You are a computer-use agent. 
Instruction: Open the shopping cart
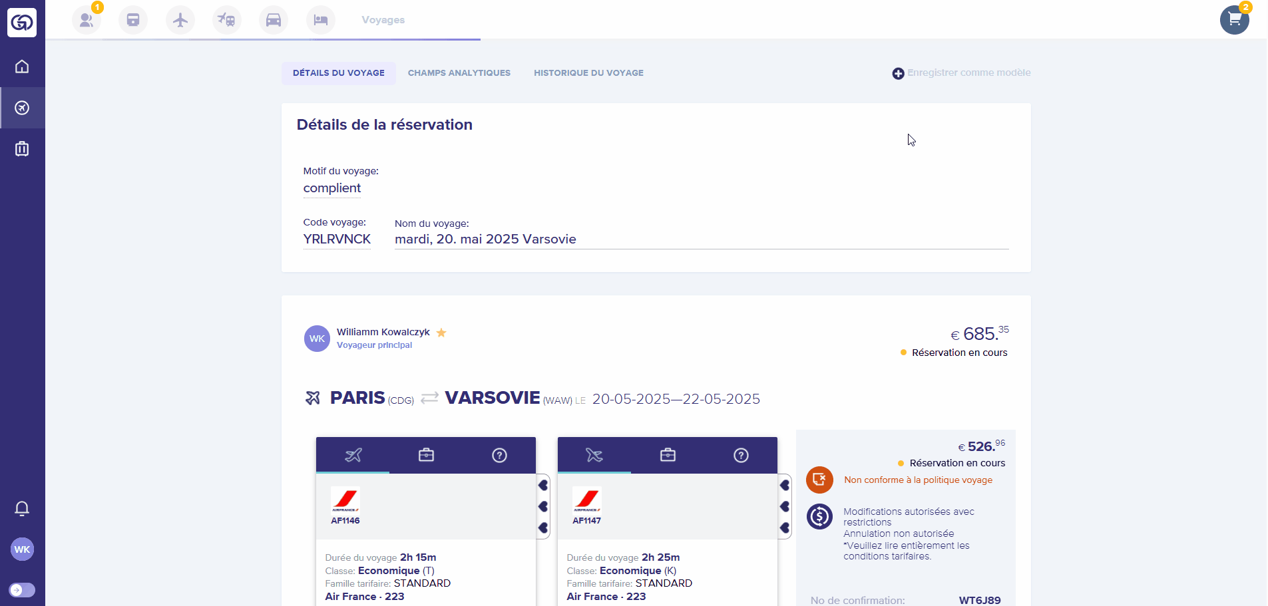tap(1234, 20)
